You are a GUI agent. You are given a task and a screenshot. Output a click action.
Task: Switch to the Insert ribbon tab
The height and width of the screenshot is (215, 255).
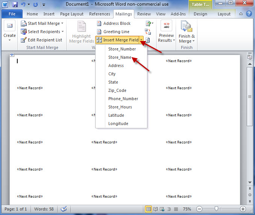click(49, 14)
